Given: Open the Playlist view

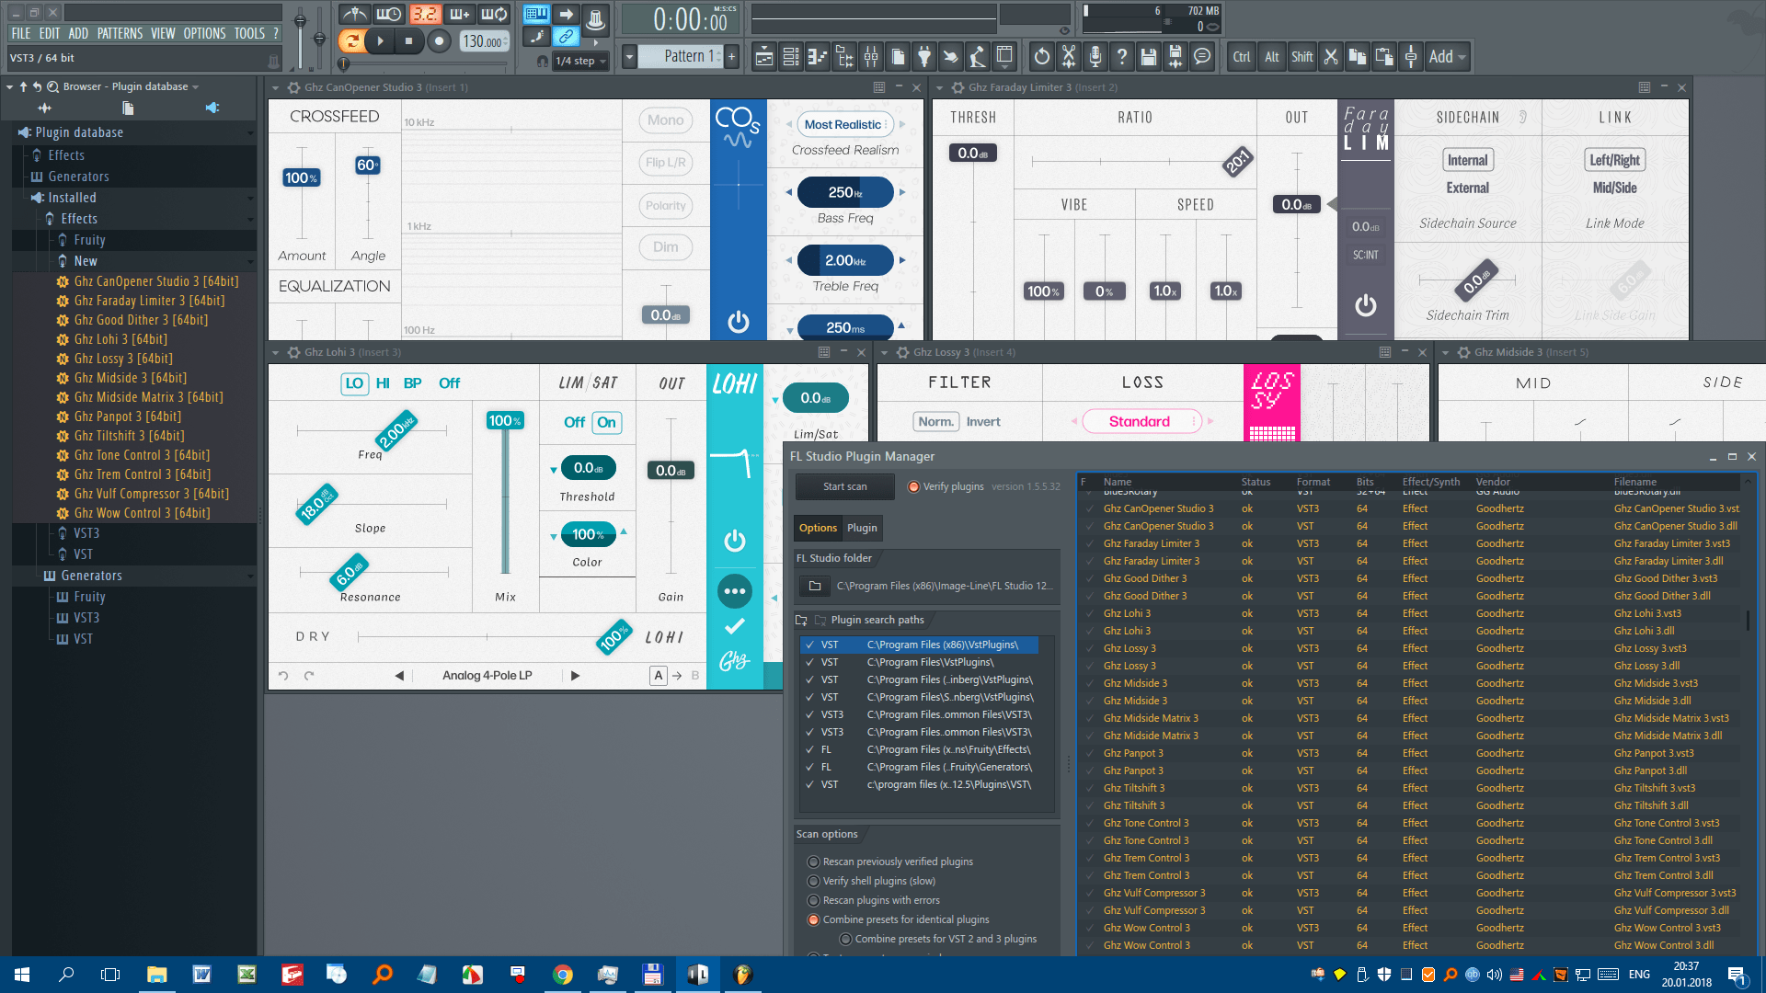Looking at the screenshot, I should 764,57.
